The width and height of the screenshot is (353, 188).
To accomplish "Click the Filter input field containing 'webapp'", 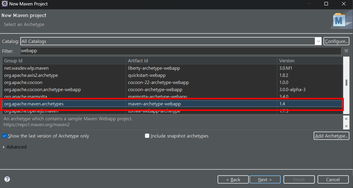I will tap(181, 51).
